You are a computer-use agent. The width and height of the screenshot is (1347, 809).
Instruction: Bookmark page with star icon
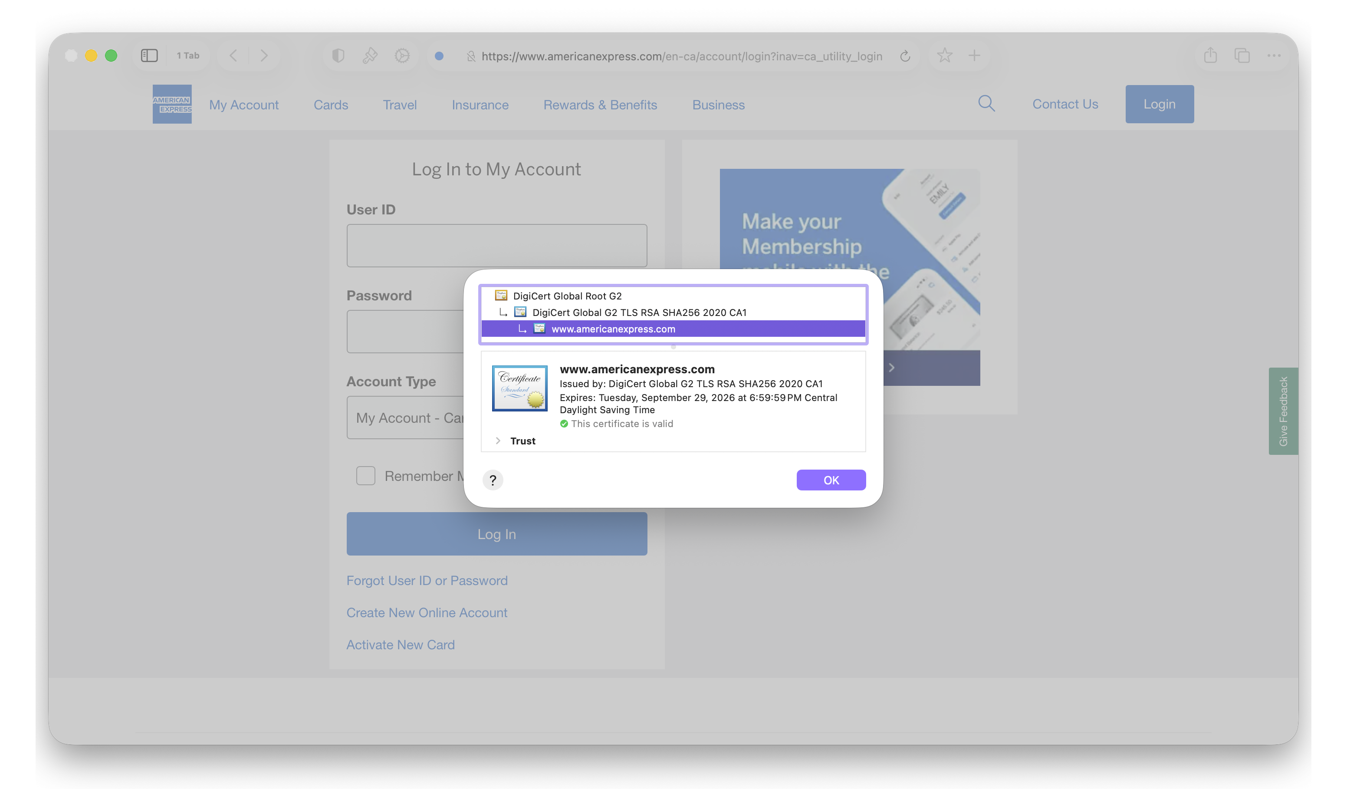pyautogui.click(x=944, y=56)
